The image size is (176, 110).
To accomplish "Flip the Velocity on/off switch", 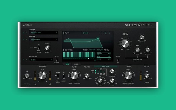I will (64, 76).
